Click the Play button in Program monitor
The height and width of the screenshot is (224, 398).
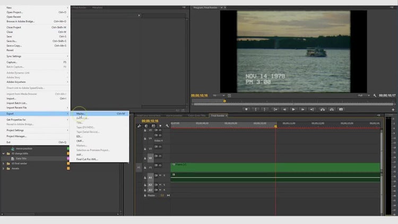(293, 109)
